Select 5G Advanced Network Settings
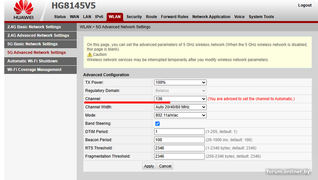The image size is (318, 180). 41,53
